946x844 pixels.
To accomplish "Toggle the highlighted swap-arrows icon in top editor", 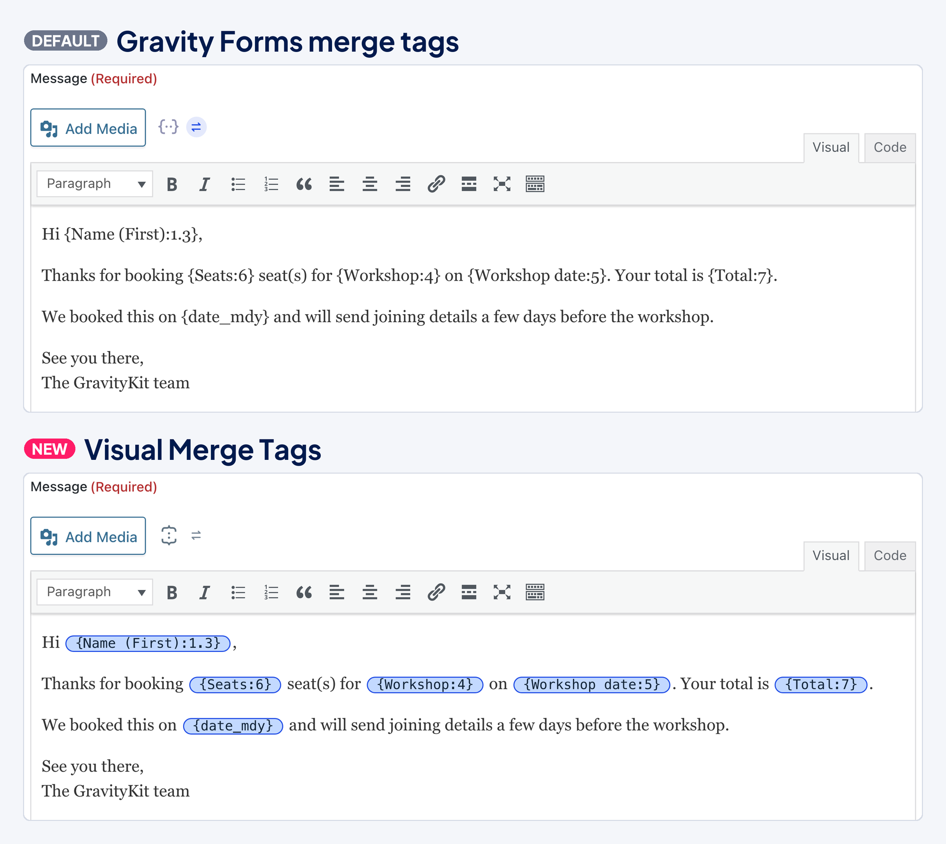I will tap(196, 127).
